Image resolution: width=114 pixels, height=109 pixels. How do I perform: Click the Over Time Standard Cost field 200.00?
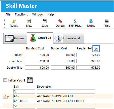(x=37, y=61)
